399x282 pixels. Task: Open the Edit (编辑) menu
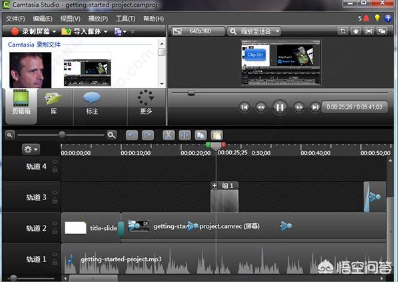click(x=43, y=19)
